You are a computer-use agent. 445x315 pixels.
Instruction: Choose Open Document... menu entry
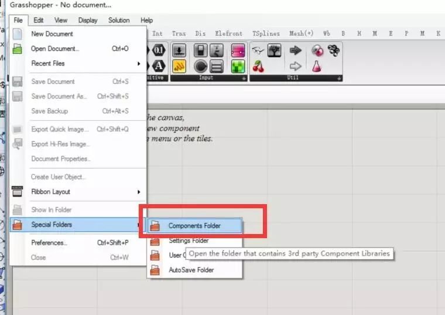78,49
